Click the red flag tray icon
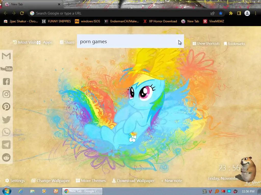The height and width of the screenshot is (195, 261). tap(223, 191)
